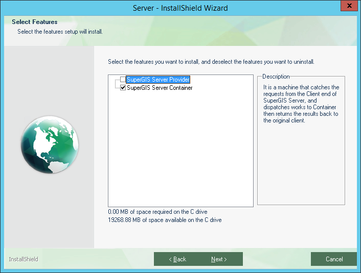Viewport: 361px width, 273px height.
Task: Click the feature description paragraph text
Action: click(x=301, y=104)
